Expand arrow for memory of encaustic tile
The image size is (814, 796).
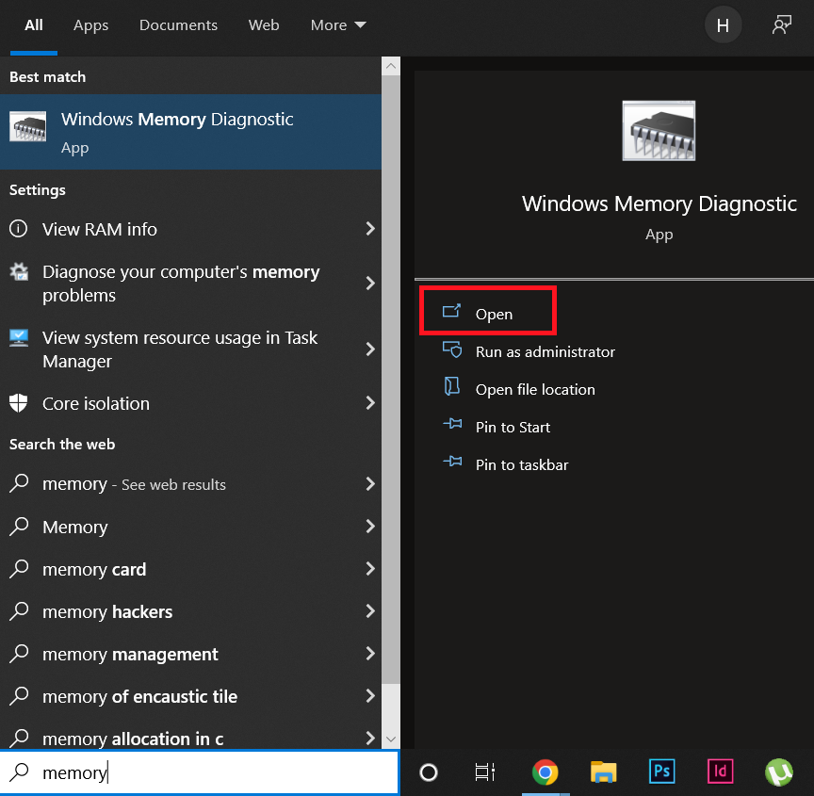click(x=370, y=696)
